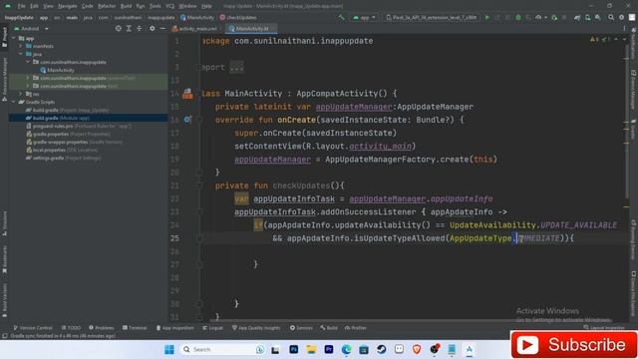
Task: Select settings.gradle in project tree
Action: (63, 158)
